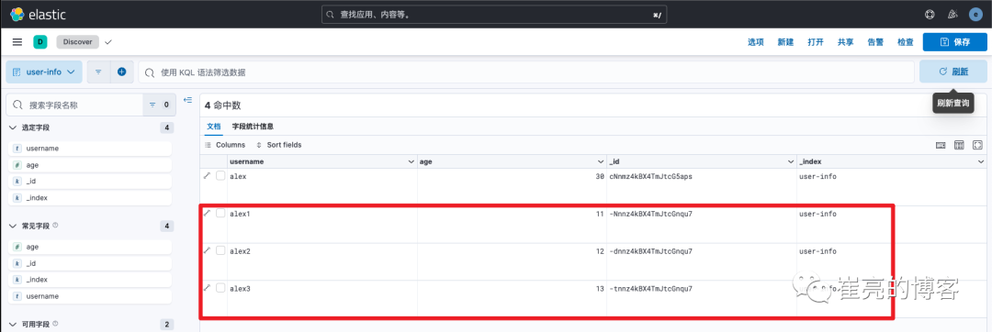Screen dimensions: 992x332
Task: Open the age column header menu
Action: coord(601,162)
